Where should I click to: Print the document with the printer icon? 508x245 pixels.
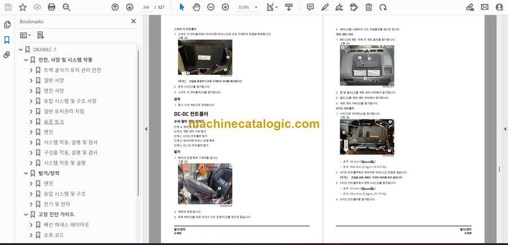pos(51,7)
